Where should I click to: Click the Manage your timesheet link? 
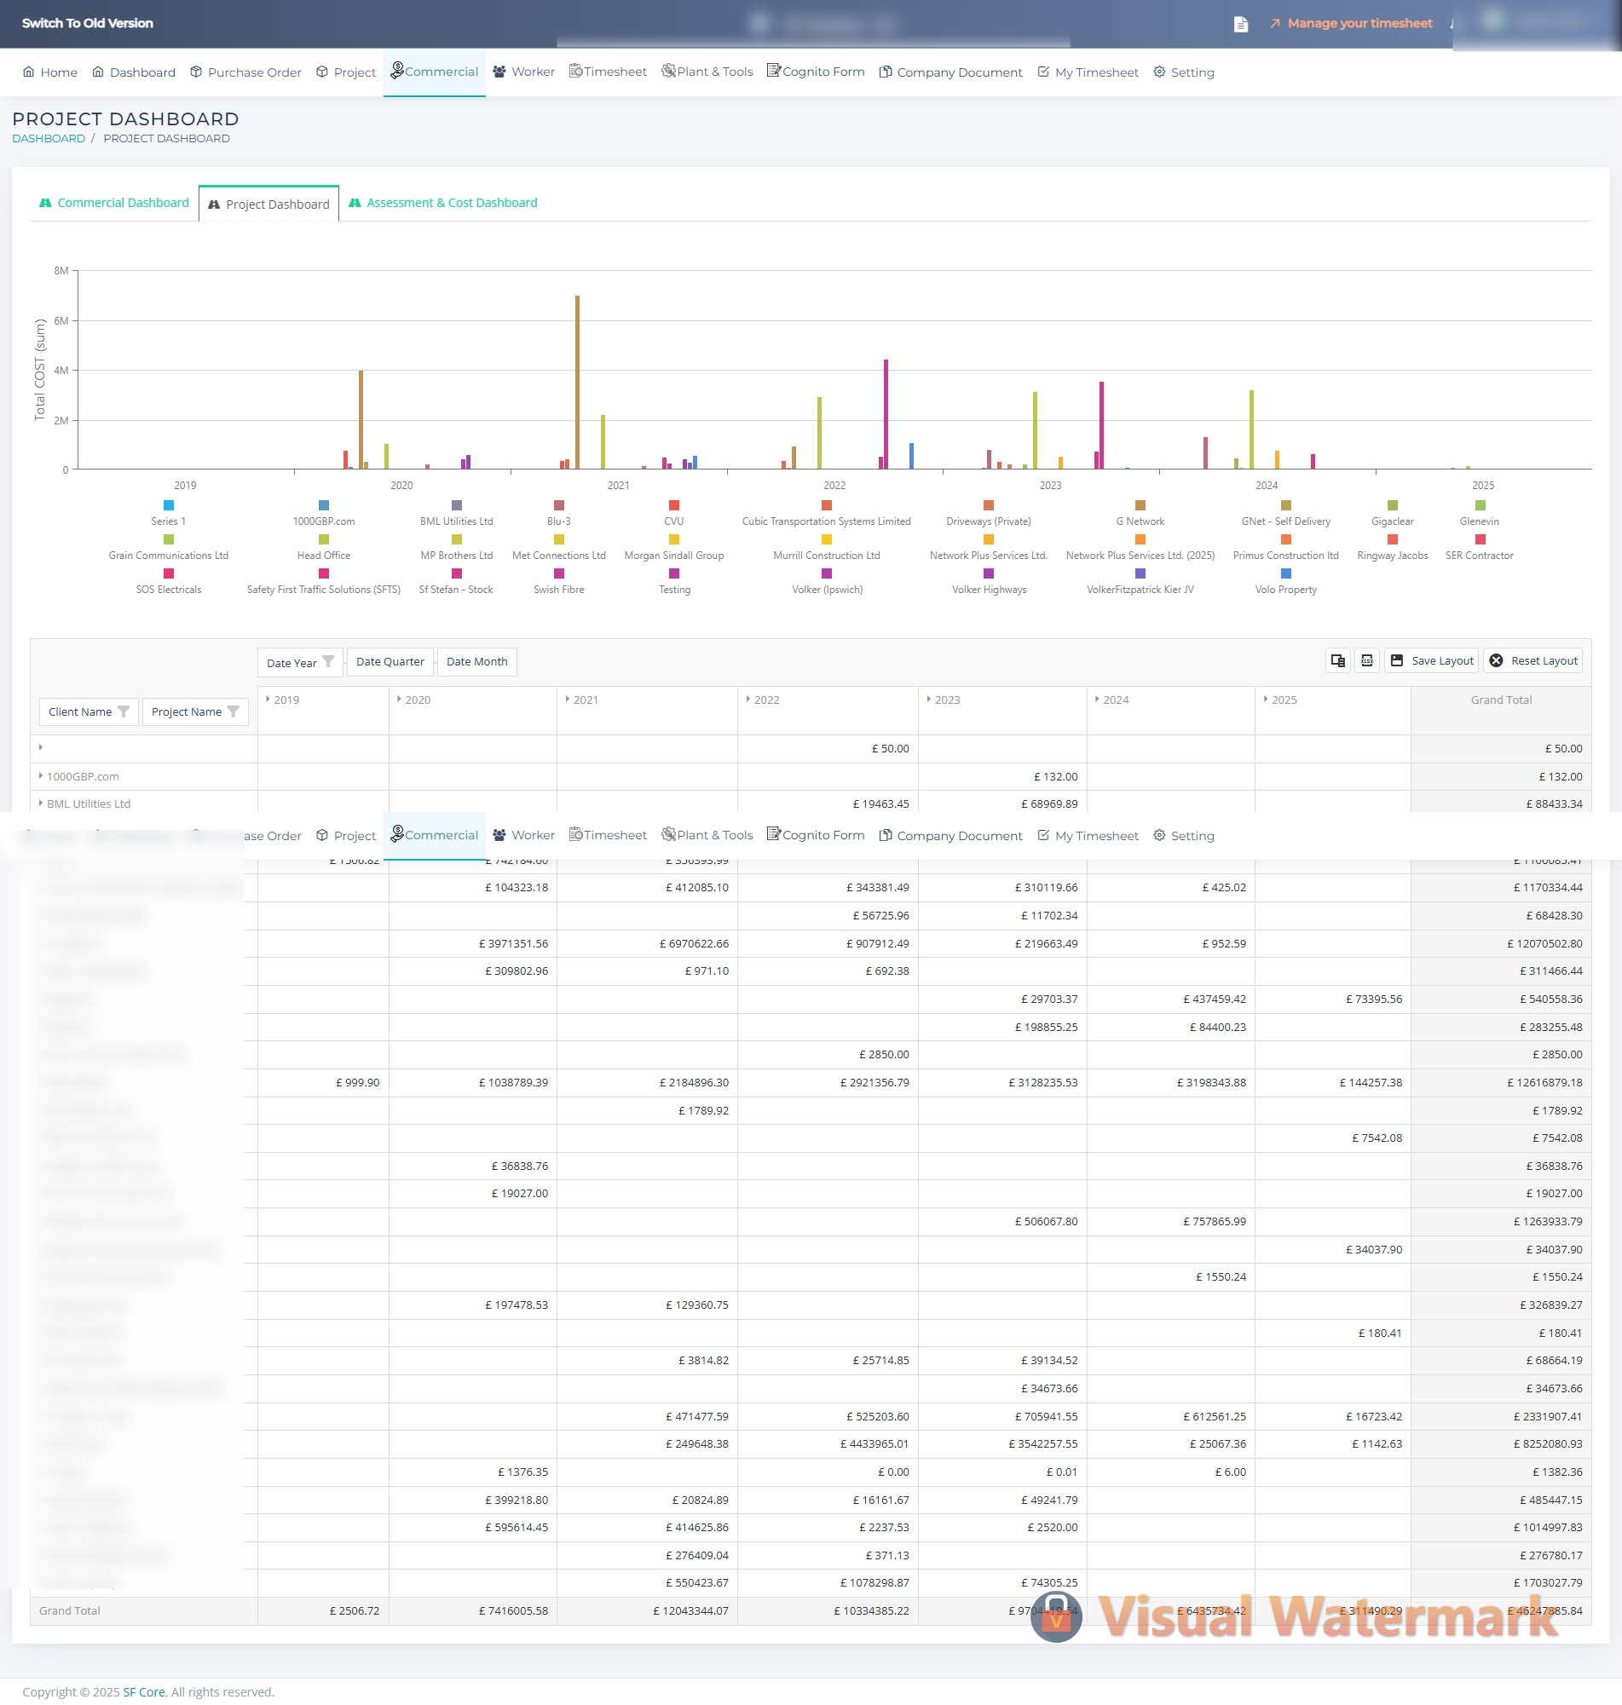[1359, 23]
